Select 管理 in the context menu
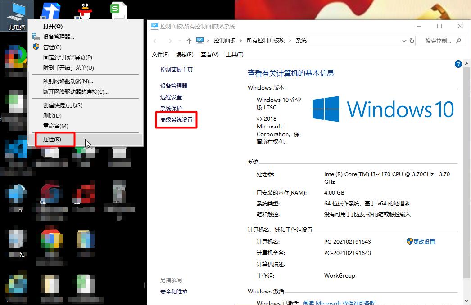The width and height of the screenshot is (471, 305). click(53, 47)
